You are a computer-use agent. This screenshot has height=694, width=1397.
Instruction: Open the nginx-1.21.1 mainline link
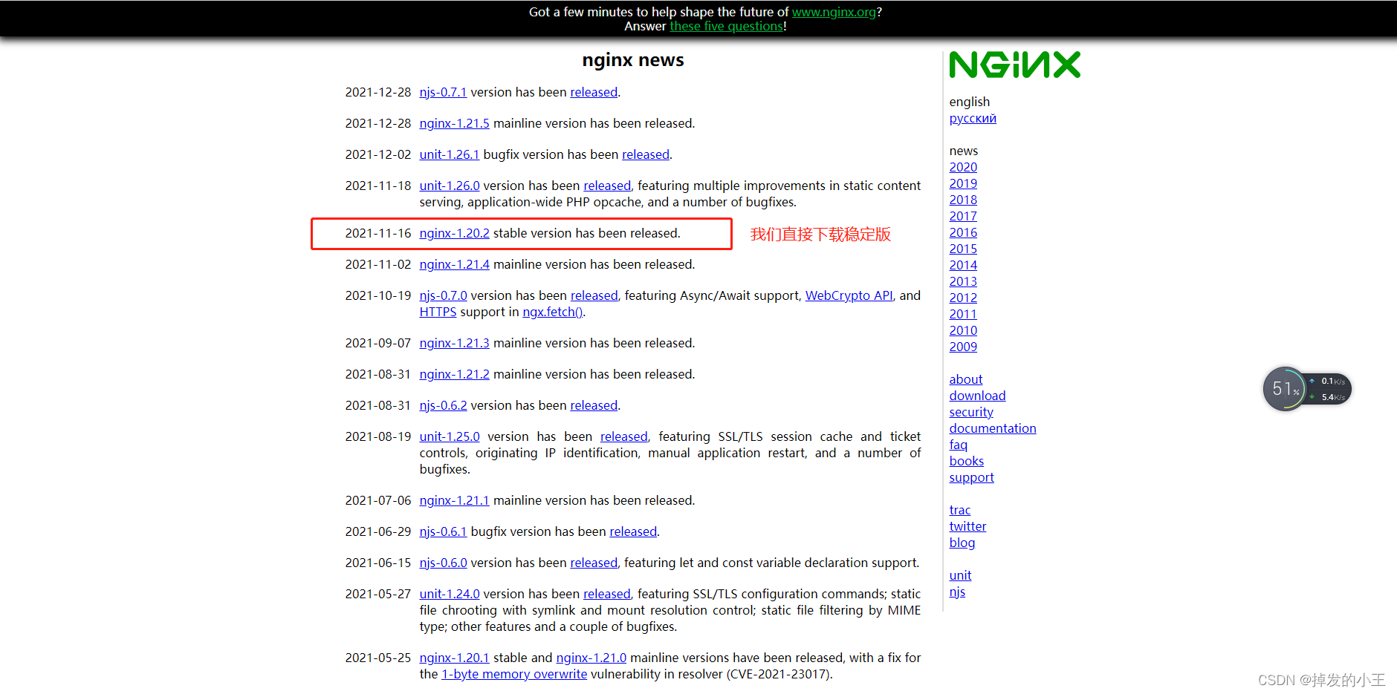(454, 500)
